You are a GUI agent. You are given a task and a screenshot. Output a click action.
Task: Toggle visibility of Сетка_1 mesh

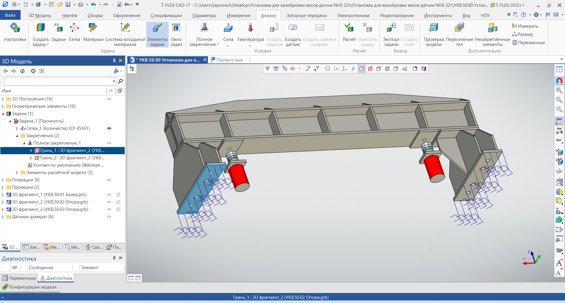pyautogui.click(x=109, y=128)
